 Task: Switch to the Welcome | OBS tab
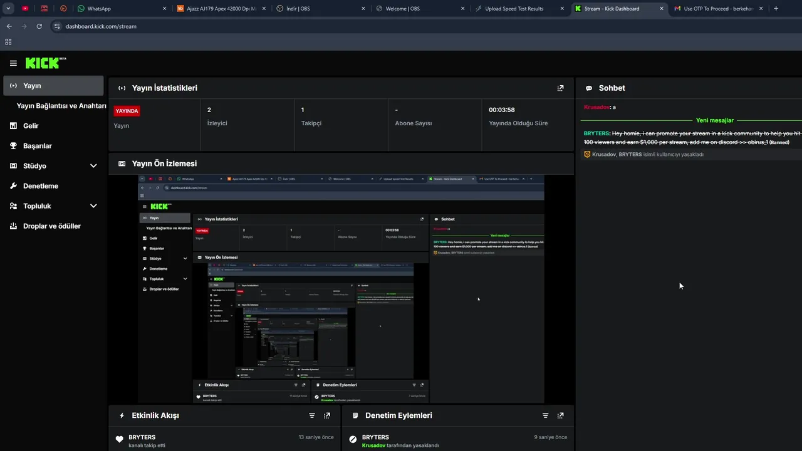tap(421, 9)
